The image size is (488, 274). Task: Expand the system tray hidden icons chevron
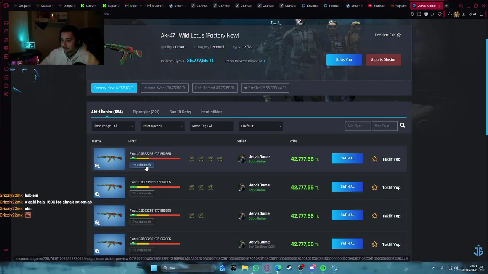tap(435, 268)
